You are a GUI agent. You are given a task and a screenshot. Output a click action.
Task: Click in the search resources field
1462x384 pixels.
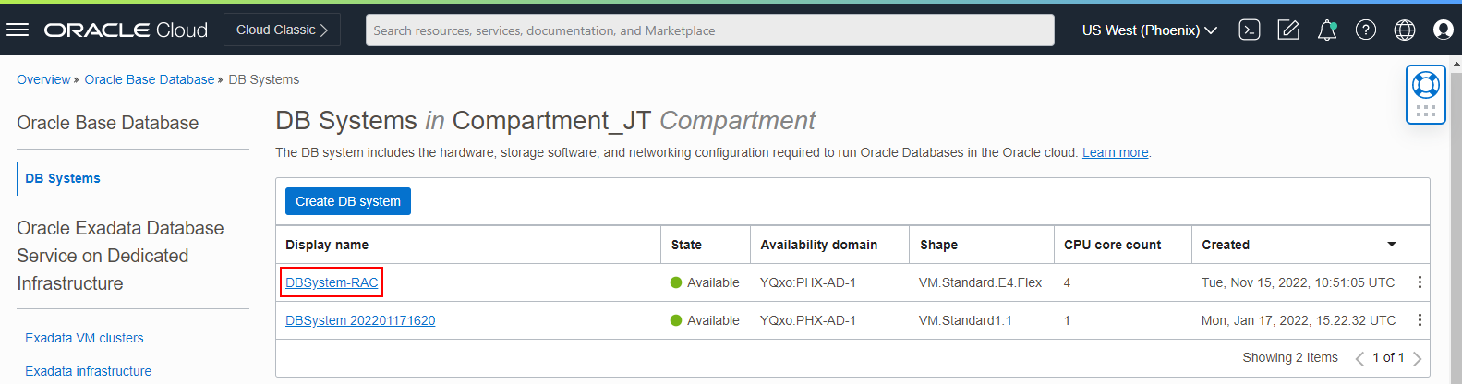[709, 30]
